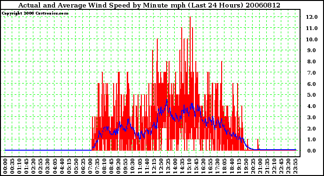Click the 22:10 time label

pyautogui.click(x=274, y=167)
